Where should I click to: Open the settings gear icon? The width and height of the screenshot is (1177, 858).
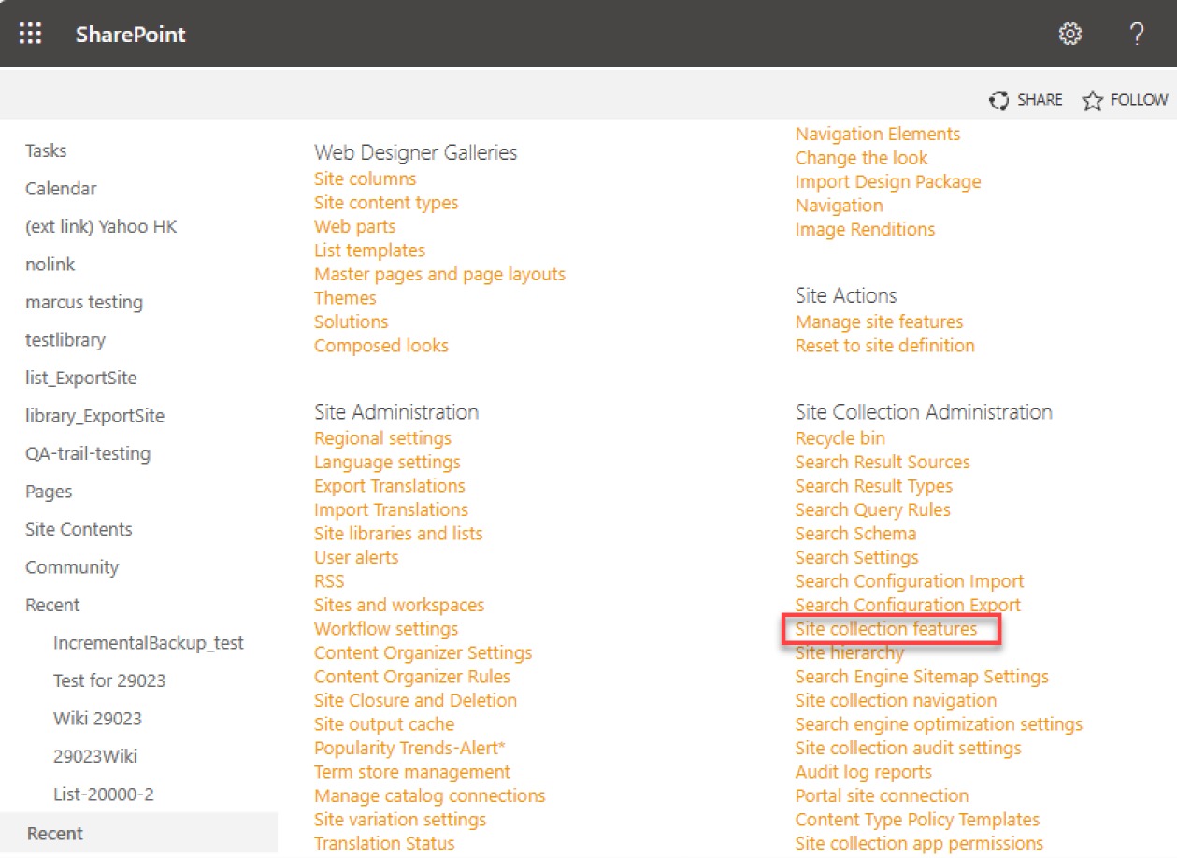pos(1069,35)
